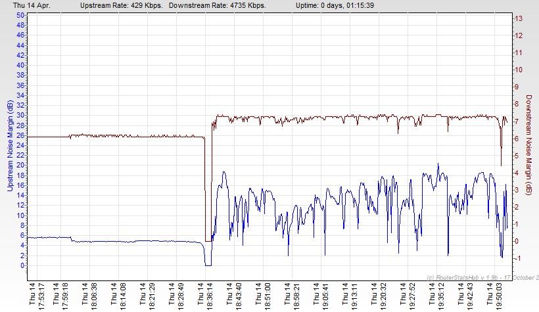Image resolution: width=539 pixels, height=312 pixels.
Task: Click the -1 value on the downstream axis
Action: (518, 258)
